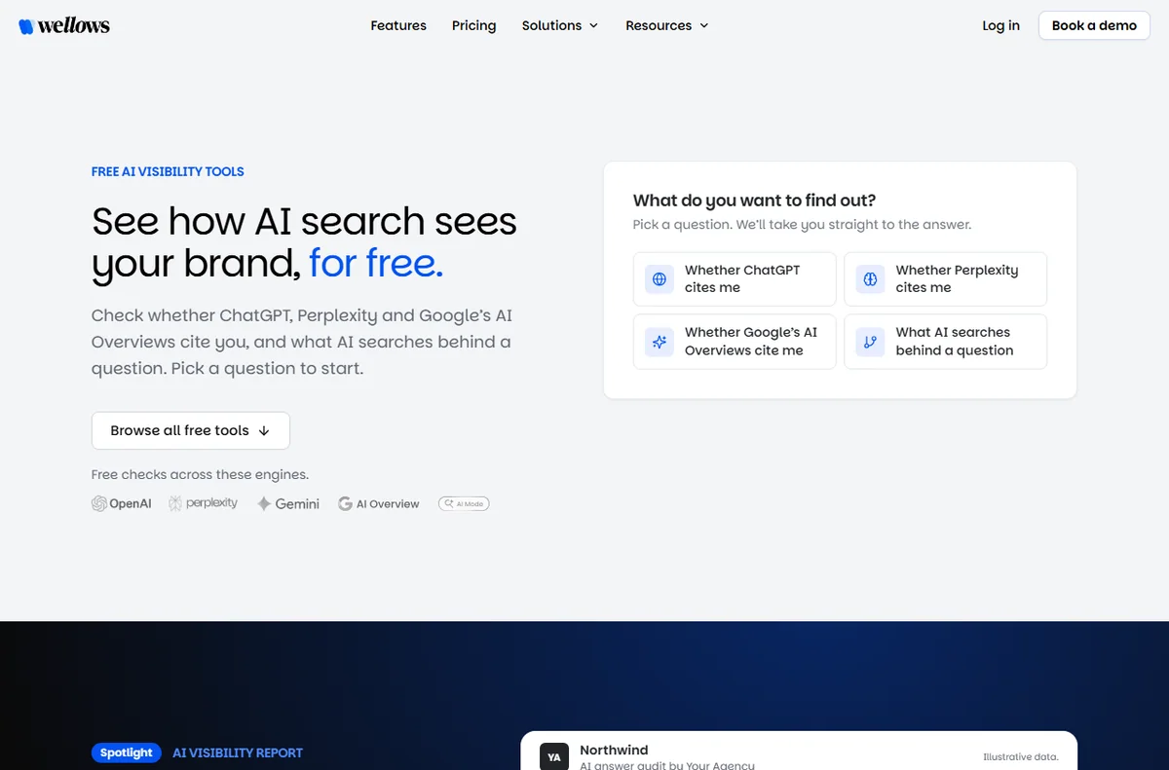Select the Northwind title text
Screen dimensions: 1169x770
614,750
